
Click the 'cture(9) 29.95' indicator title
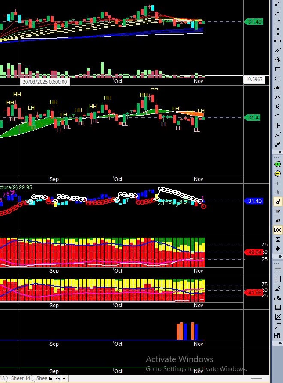[16, 187]
